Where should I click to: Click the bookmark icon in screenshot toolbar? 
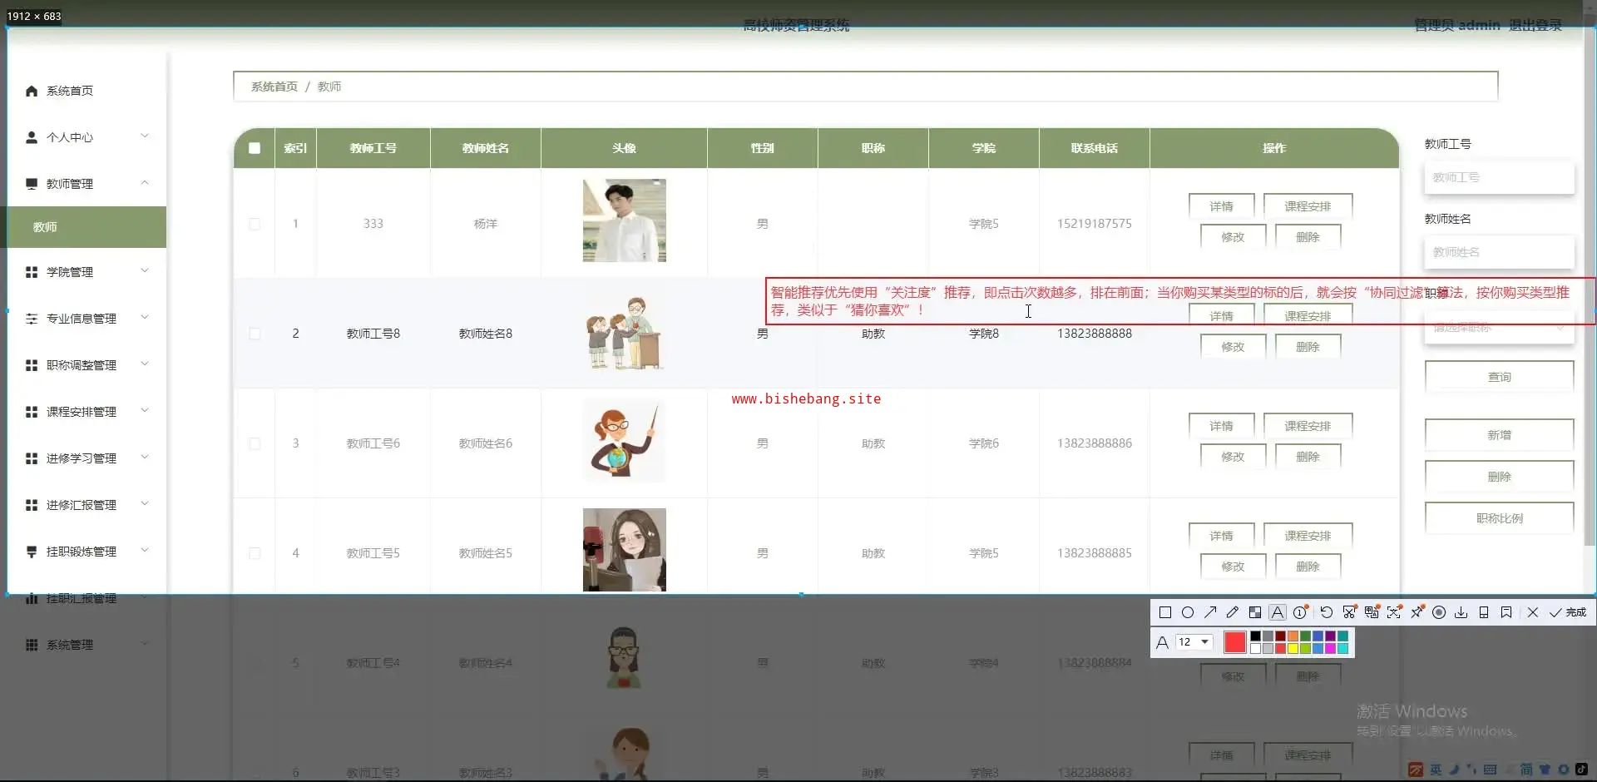click(x=1506, y=612)
